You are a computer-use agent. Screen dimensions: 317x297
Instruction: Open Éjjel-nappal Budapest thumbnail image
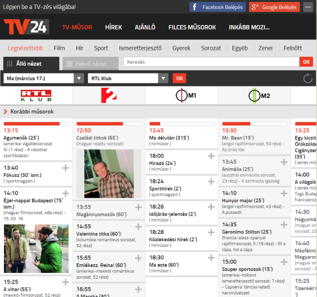tap(36, 249)
